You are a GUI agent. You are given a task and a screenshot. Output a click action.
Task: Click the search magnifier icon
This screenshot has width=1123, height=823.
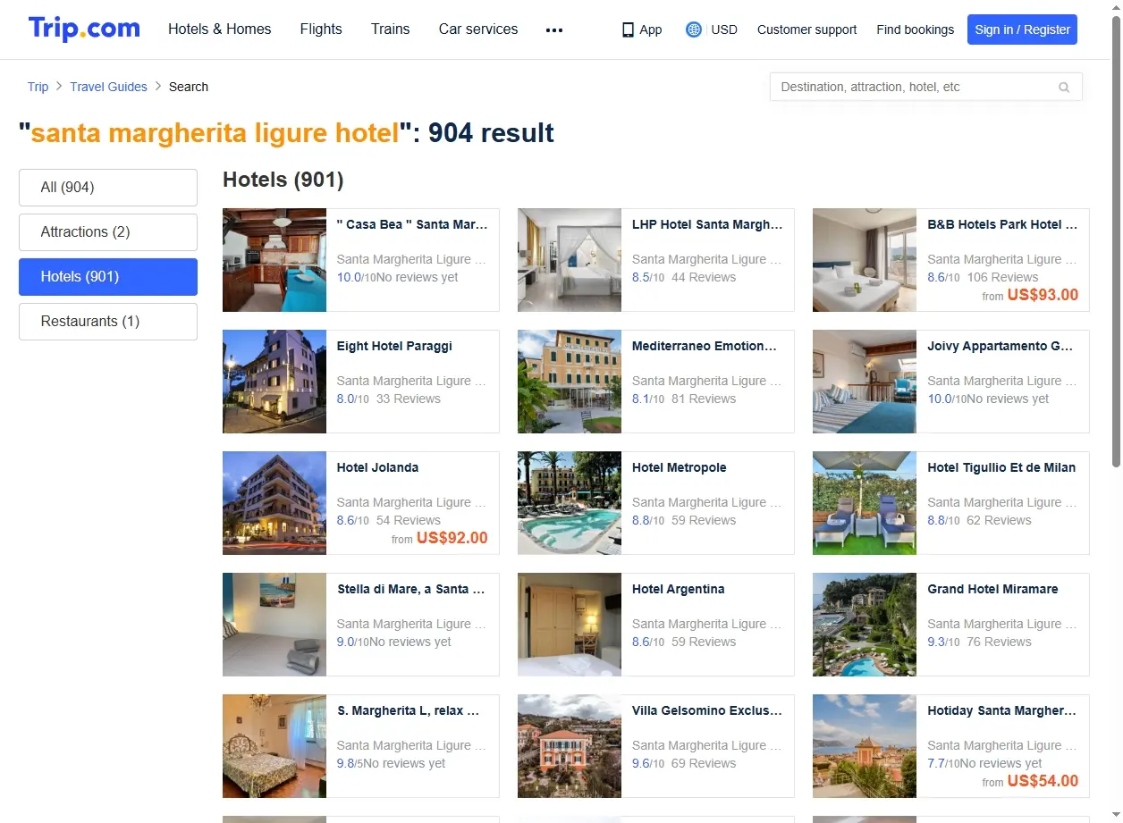(x=1064, y=87)
